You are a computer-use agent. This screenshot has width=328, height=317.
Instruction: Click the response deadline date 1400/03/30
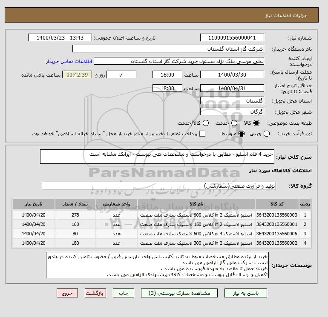232,74
